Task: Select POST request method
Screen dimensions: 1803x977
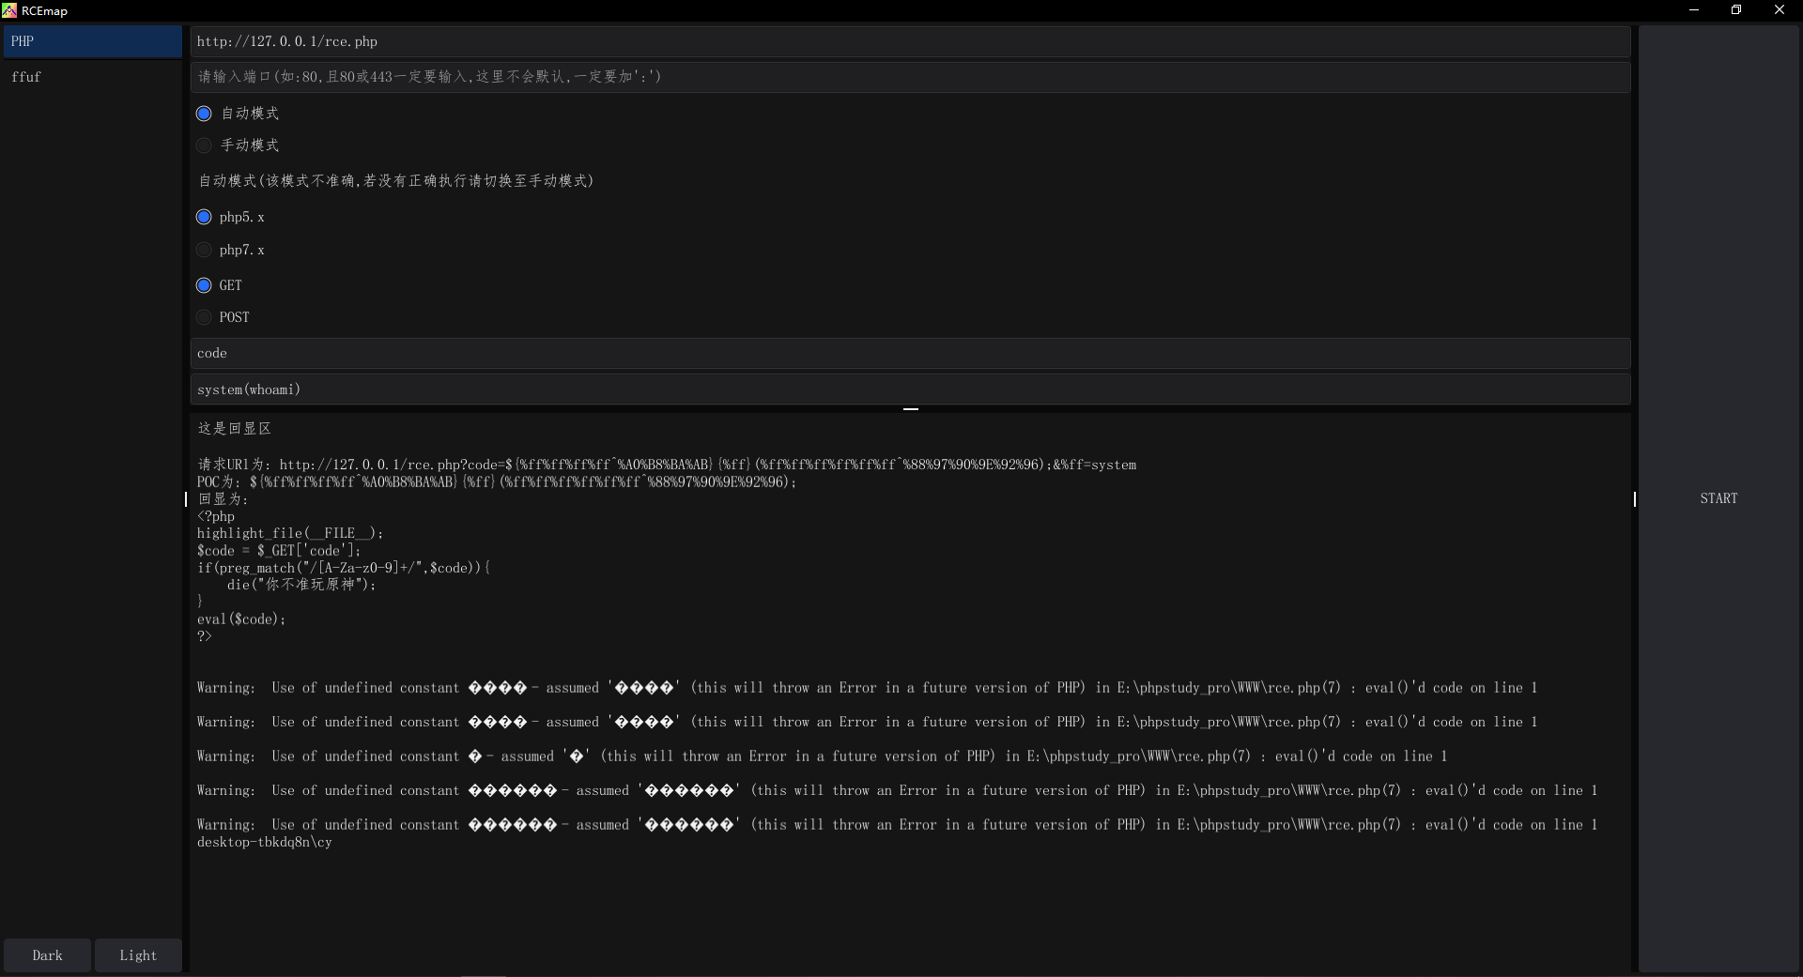Action: click(204, 318)
